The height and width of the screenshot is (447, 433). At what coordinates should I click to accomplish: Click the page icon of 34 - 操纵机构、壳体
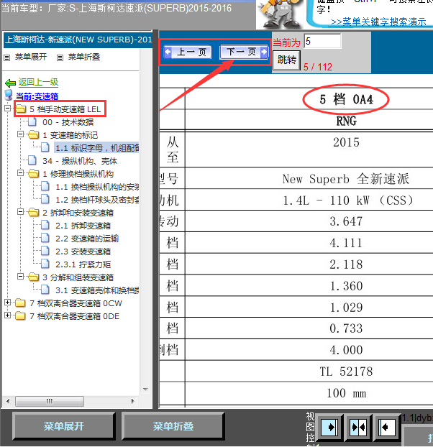32,160
